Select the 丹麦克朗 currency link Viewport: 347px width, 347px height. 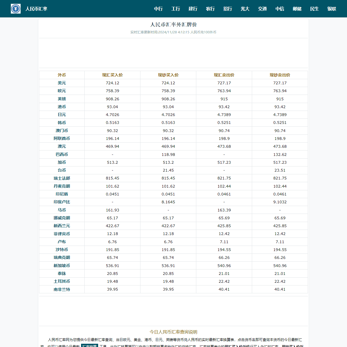(62, 186)
